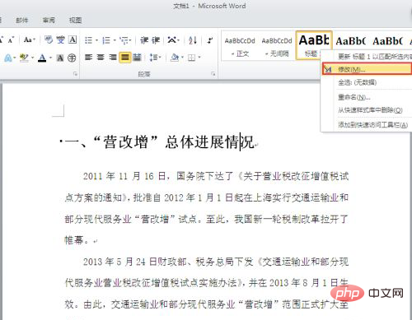412x320 pixels.
Task: Apply the 无间隔 style
Action: (277, 45)
